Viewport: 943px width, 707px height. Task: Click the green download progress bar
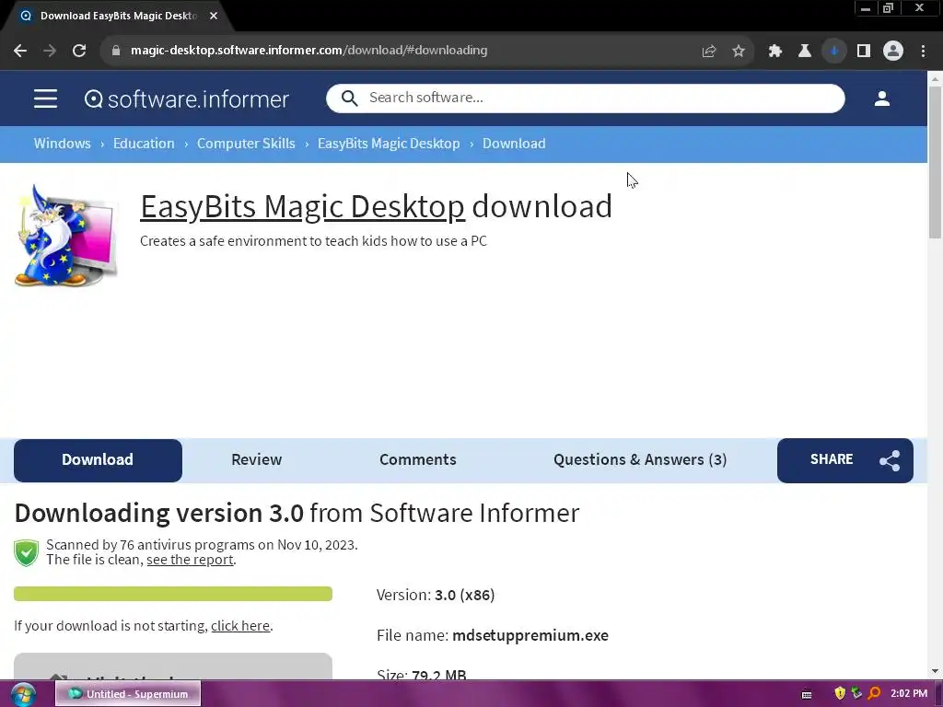pos(173,594)
